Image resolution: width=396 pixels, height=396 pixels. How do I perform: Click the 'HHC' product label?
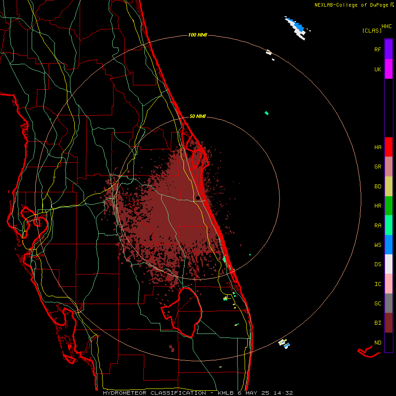(387, 26)
